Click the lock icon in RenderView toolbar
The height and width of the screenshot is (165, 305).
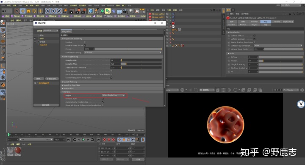218,90
